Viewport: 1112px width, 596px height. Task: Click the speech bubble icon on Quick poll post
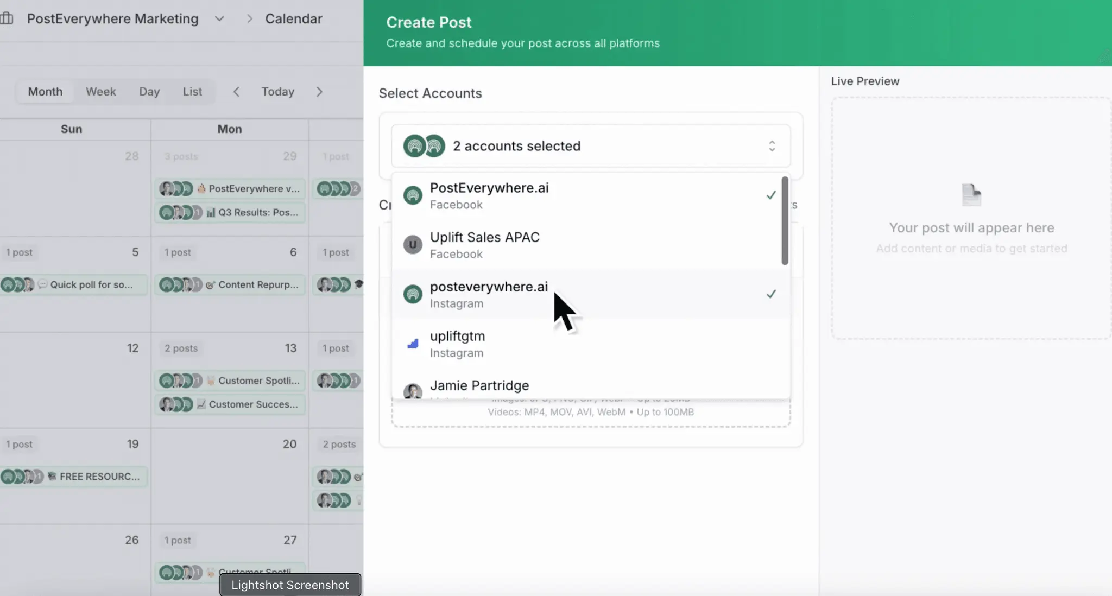[x=43, y=284]
